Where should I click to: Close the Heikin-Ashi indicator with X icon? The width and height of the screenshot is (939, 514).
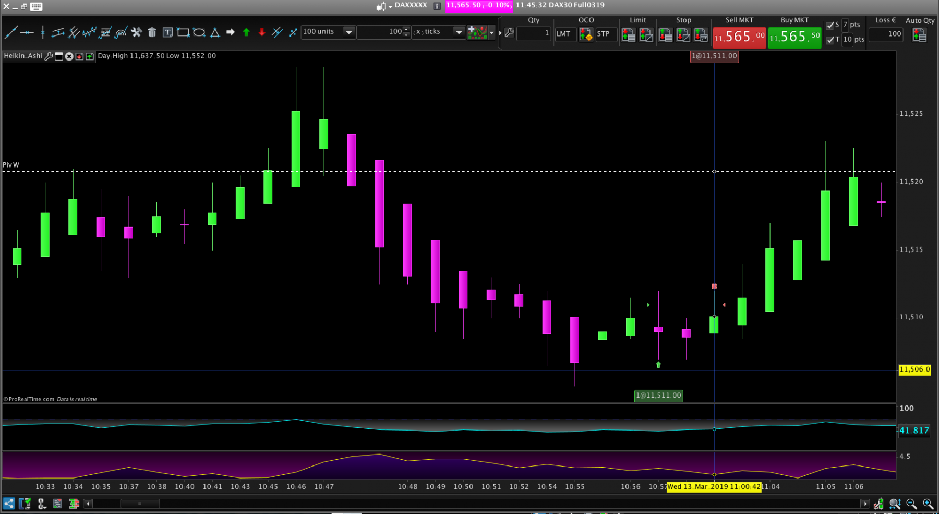(69, 56)
